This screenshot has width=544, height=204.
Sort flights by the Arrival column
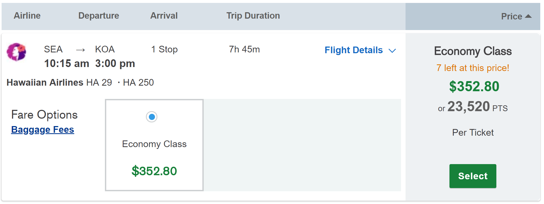pos(164,16)
